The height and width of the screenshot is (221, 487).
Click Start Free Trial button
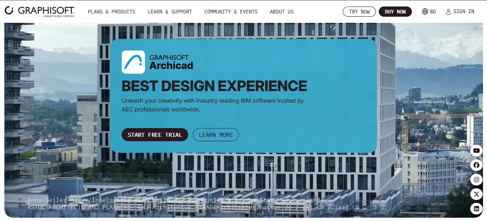tap(155, 135)
